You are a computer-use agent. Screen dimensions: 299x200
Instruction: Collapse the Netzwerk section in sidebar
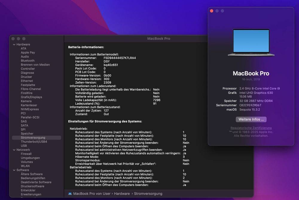click(14, 150)
